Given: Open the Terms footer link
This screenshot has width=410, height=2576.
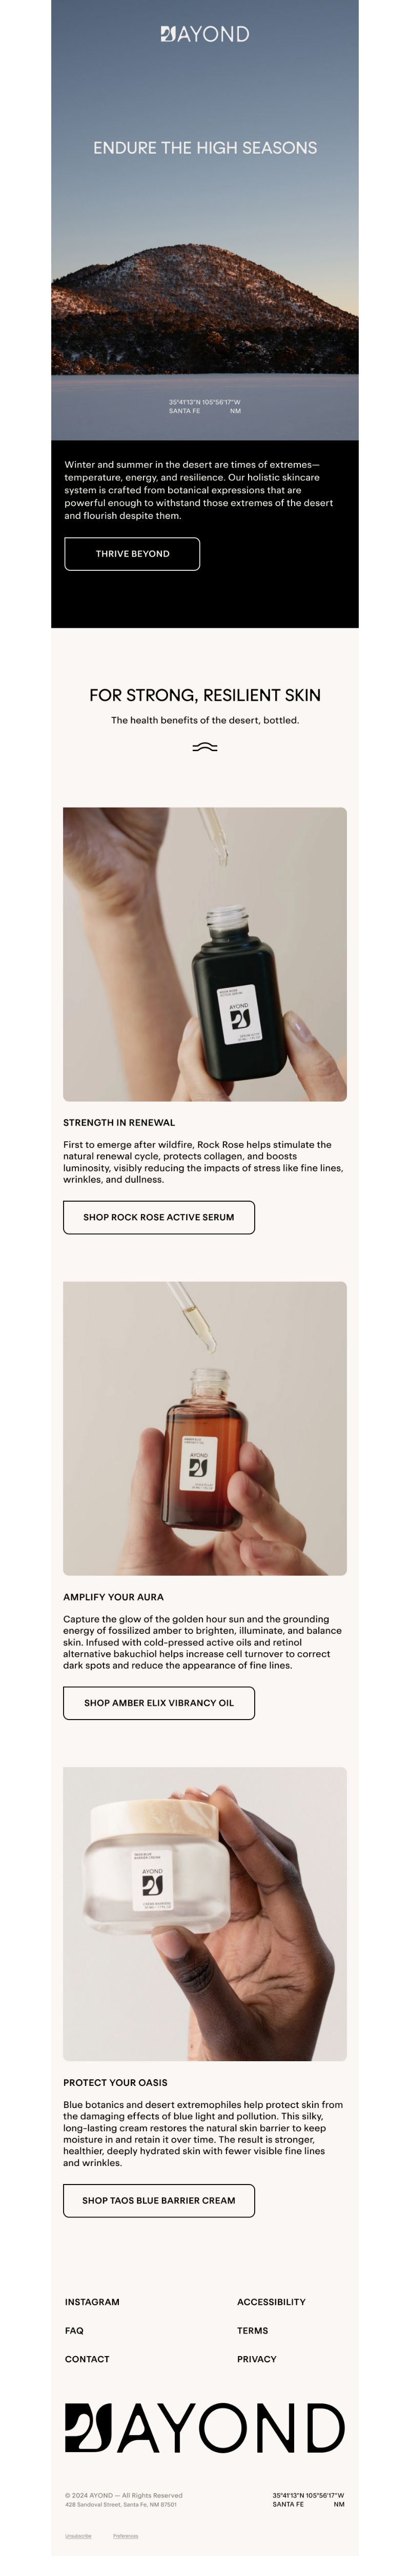Looking at the screenshot, I should [252, 2330].
